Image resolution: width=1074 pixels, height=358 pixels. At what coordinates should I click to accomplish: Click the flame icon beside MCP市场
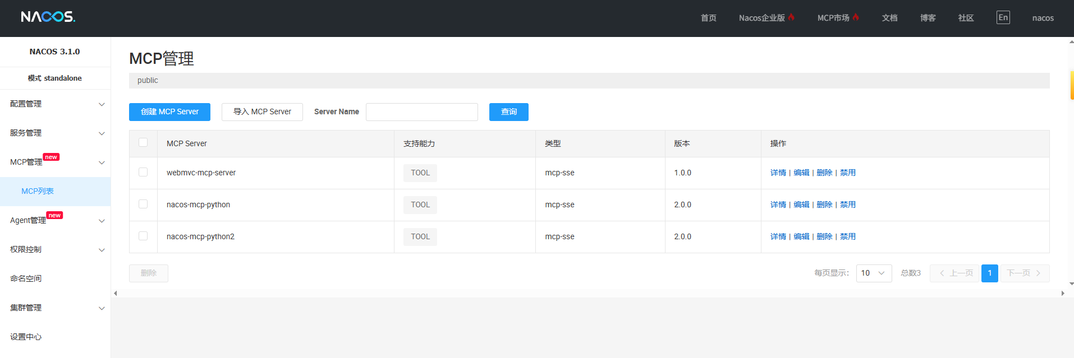point(856,17)
